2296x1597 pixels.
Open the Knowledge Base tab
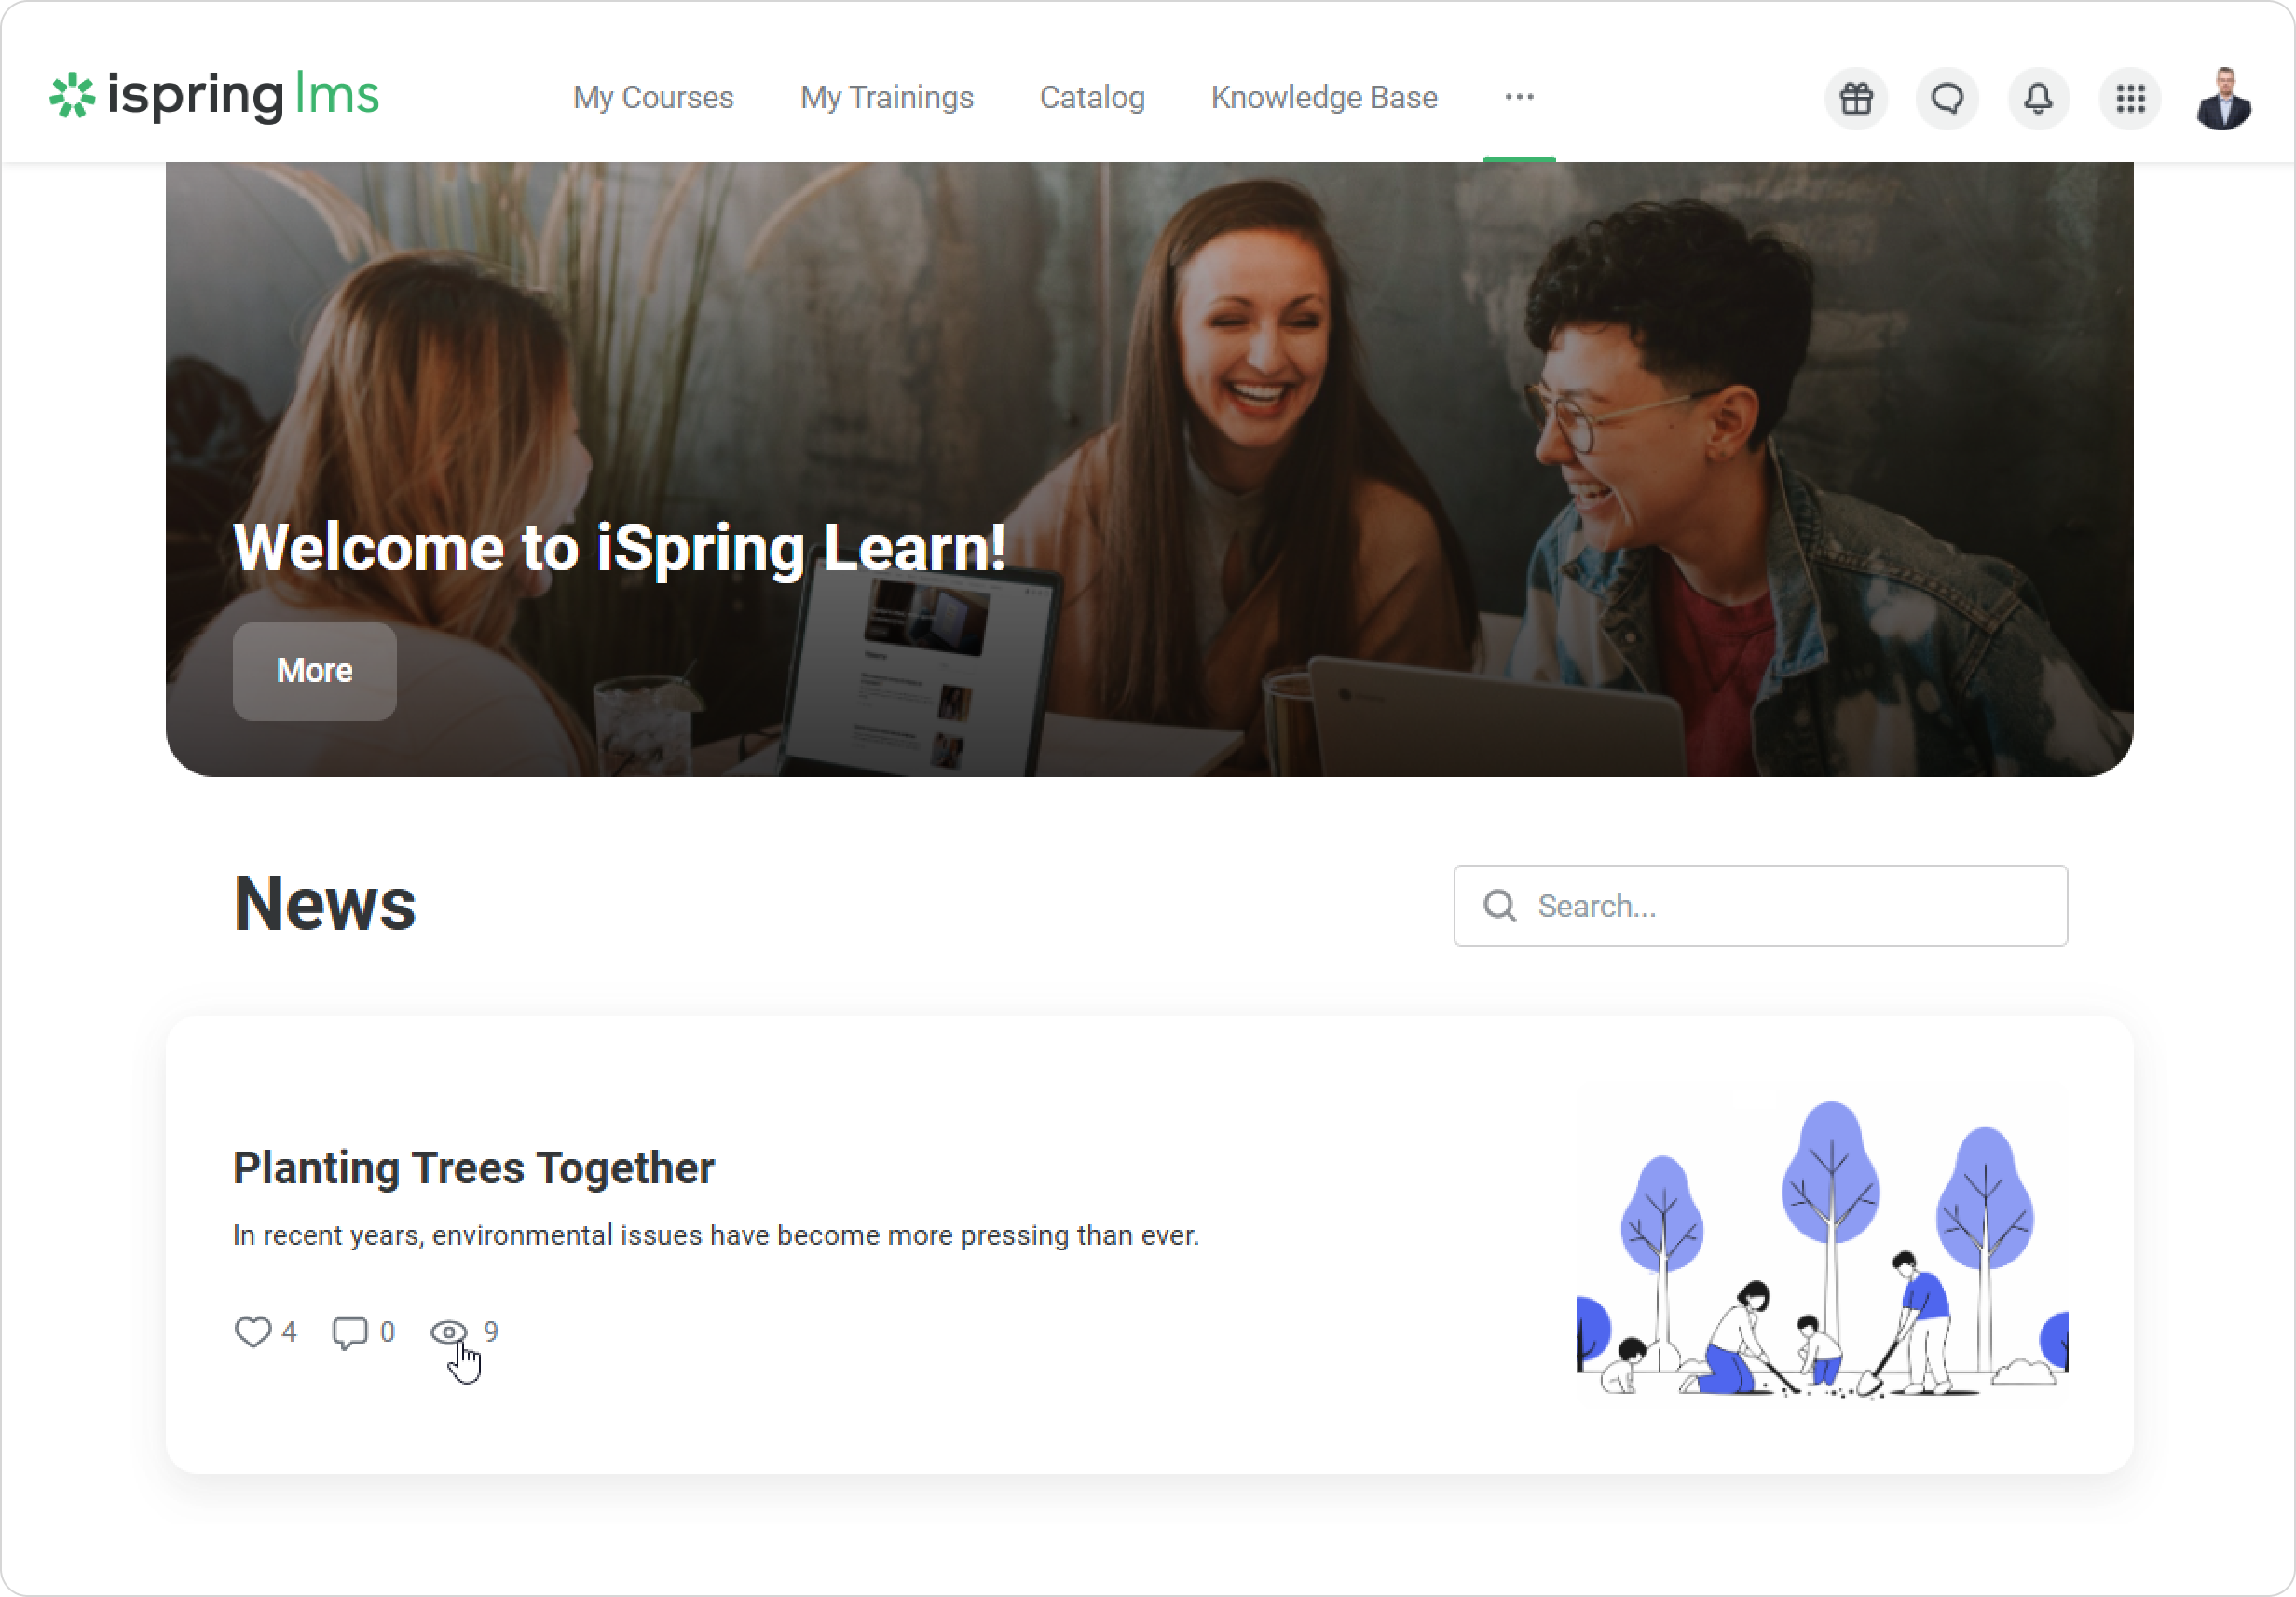point(1324,97)
